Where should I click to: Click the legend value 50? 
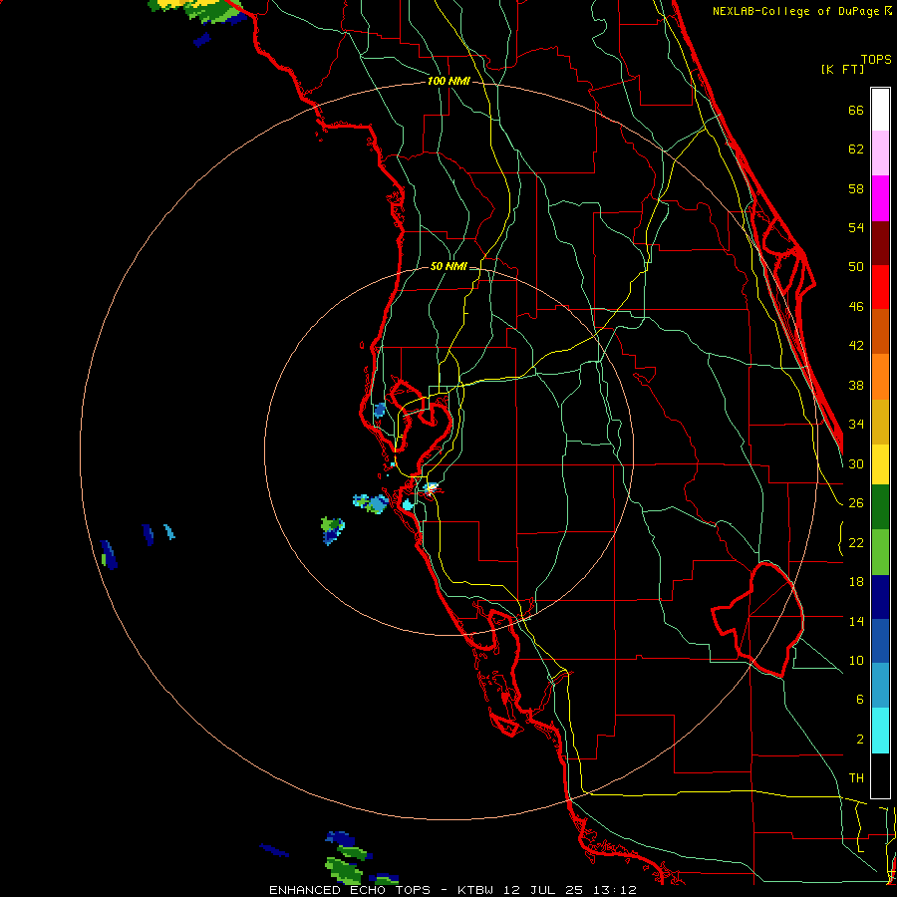click(856, 267)
